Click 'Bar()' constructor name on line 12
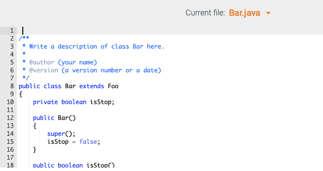 (67, 118)
